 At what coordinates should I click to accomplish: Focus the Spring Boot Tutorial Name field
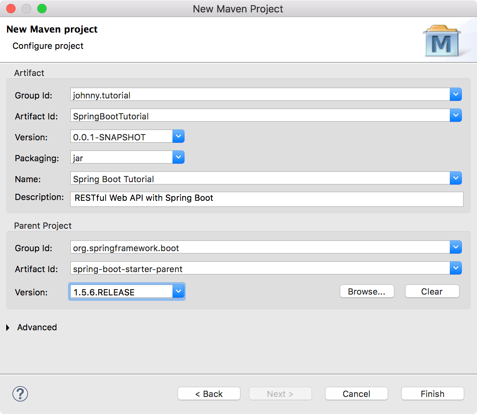click(x=260, y=178)
